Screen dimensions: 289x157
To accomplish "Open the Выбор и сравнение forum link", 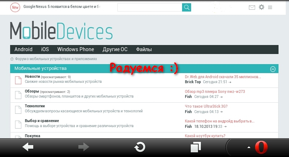I will pos(42,121).
